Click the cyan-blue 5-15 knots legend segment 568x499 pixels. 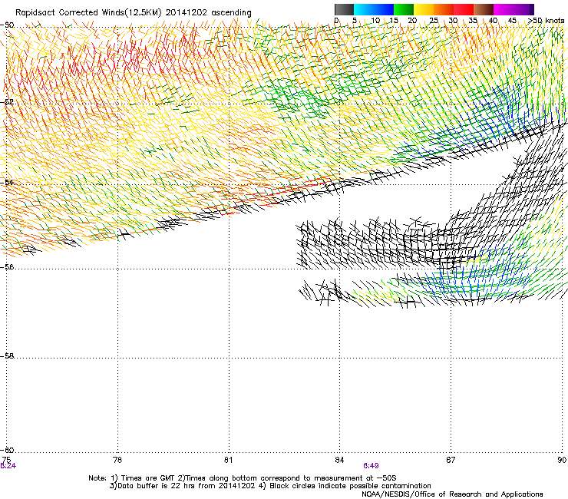(374, 9)
